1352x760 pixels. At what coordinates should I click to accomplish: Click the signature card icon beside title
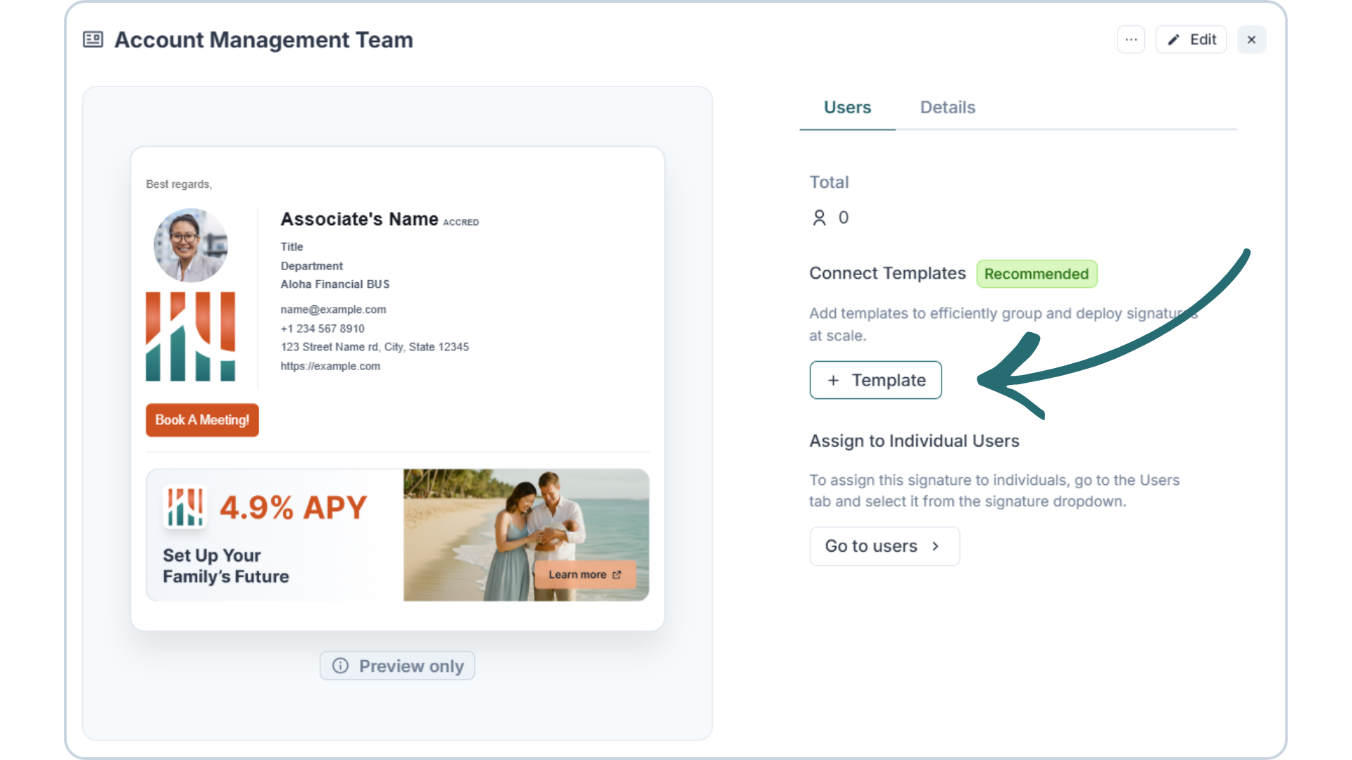click(93, 39)
